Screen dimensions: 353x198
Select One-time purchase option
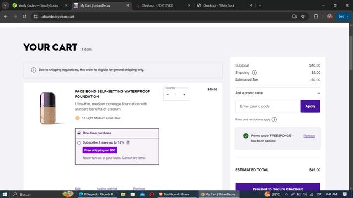(79, 133)
